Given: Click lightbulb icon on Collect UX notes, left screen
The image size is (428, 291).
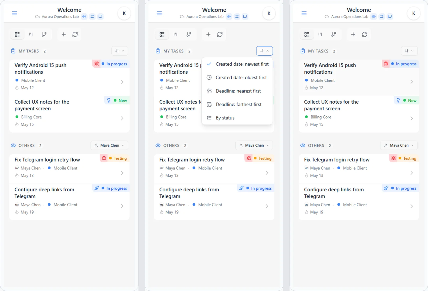Looking at the screenshot, I should pyautogui.click(x=109, y=100).
